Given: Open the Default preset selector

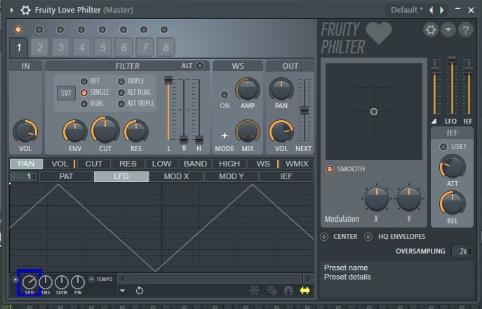Looking at the screenshot, I should pos(406,10).
